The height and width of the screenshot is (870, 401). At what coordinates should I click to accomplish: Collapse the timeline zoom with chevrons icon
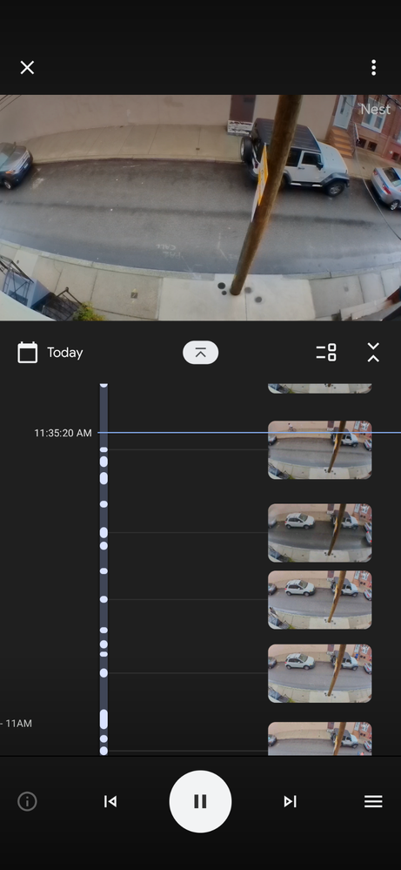pos(373,353)
